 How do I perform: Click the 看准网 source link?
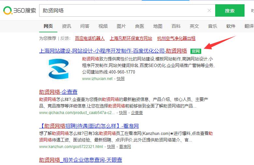tap(125, 147)
